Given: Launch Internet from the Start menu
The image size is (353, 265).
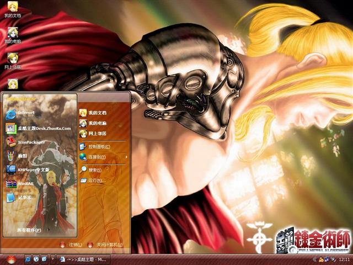Looking at the screenshot, I should pyautogui.click(x=20, y=114).
